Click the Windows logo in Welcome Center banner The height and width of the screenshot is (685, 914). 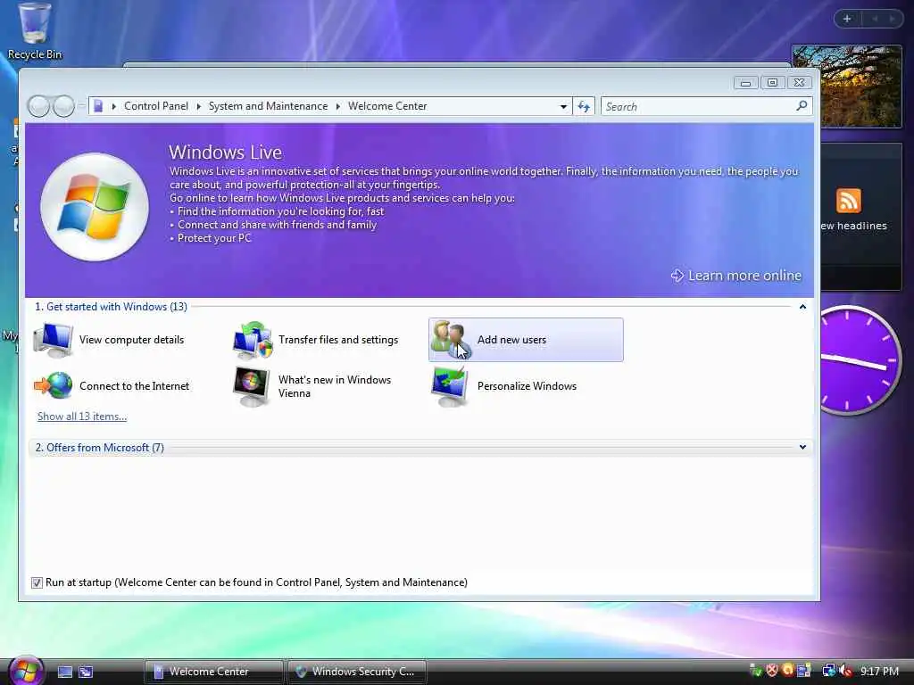95,207
